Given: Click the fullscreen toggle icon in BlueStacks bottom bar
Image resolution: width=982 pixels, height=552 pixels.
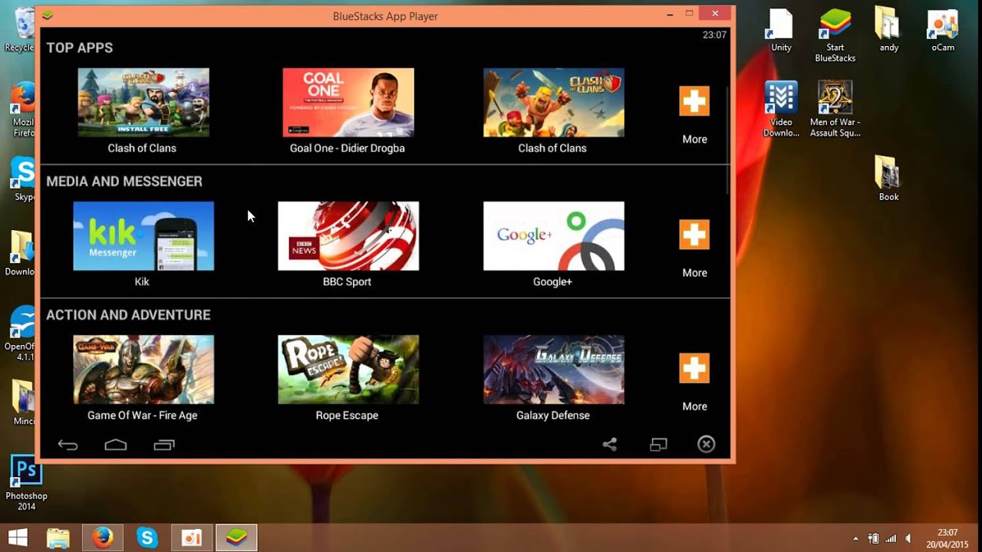Looking at the screenshot, I should (x=658, y=445).
